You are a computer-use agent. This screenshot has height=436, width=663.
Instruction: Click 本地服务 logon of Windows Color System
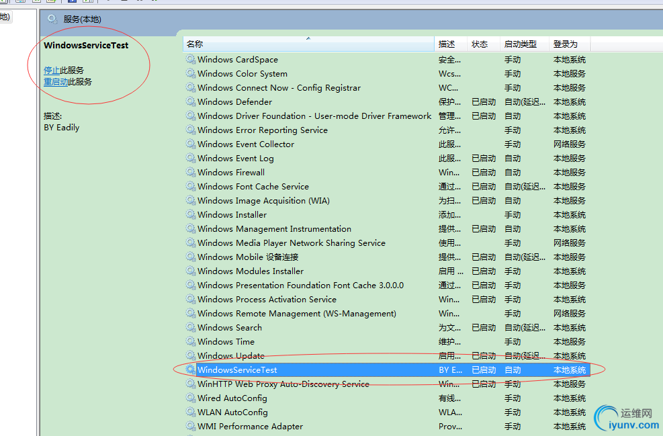pos(569,74)
